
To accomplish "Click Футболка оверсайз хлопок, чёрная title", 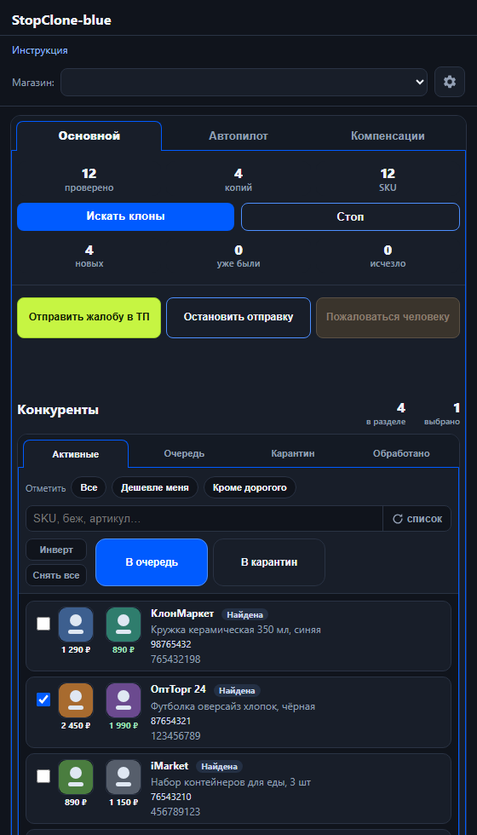I will click(233, 706).
